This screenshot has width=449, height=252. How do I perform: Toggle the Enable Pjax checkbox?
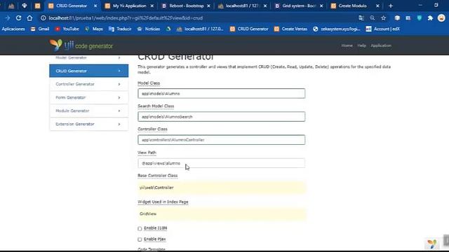(x=140, y=239)
